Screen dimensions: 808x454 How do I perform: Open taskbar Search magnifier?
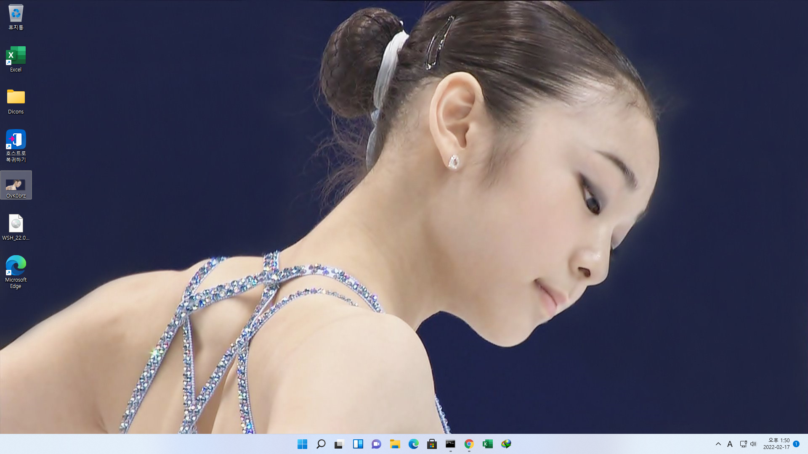(321, 444)
